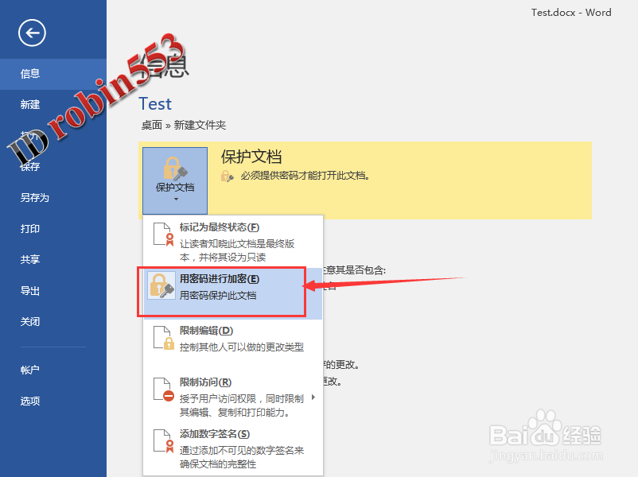Open the 打印 (Print) page
This screenshot has height=477, width=638.
pyautogui.click(x=29, y=228)
